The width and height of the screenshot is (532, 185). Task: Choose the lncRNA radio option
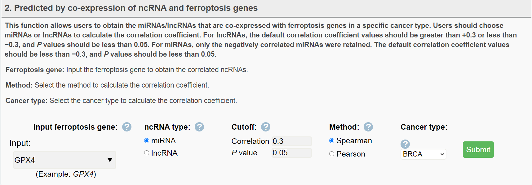pos(147,153)
